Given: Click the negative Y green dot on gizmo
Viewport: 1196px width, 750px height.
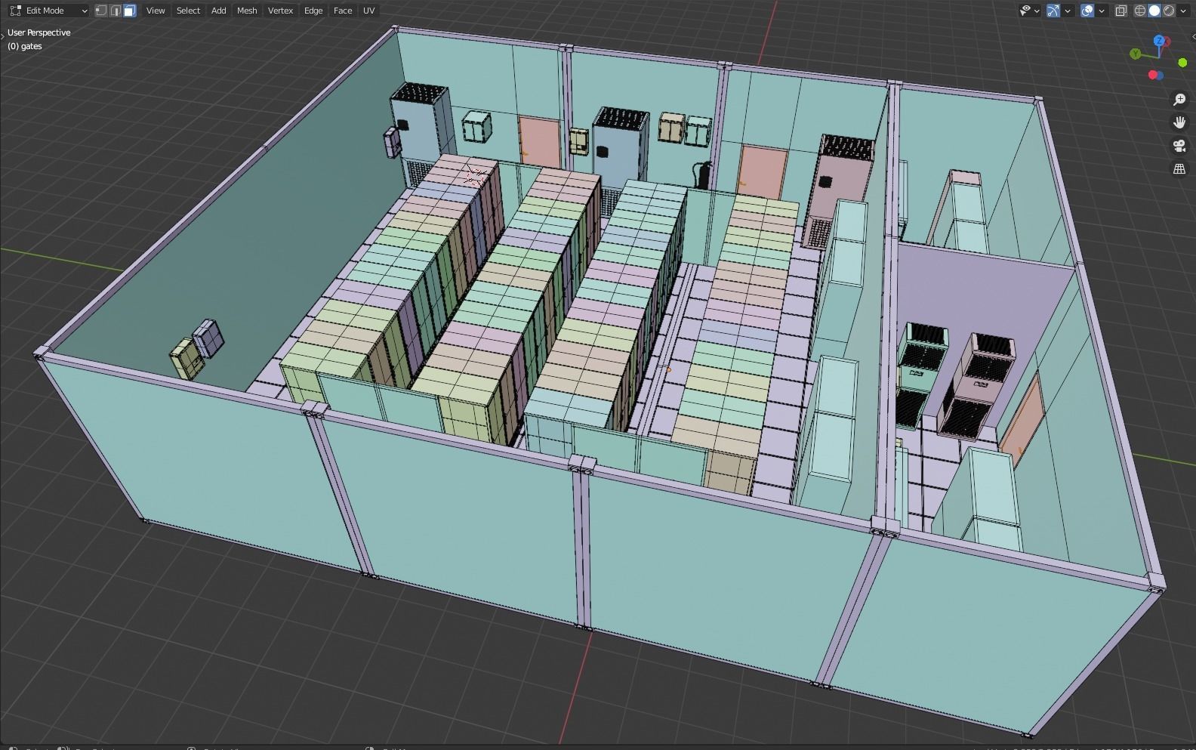Looking at the screenshot, I should [x=1182, y=63].
